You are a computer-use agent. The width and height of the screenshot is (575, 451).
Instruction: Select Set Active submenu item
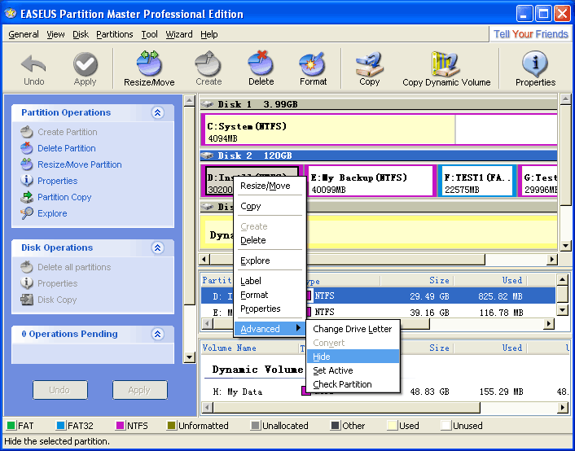pyautogui.click(x=353, y=370)
